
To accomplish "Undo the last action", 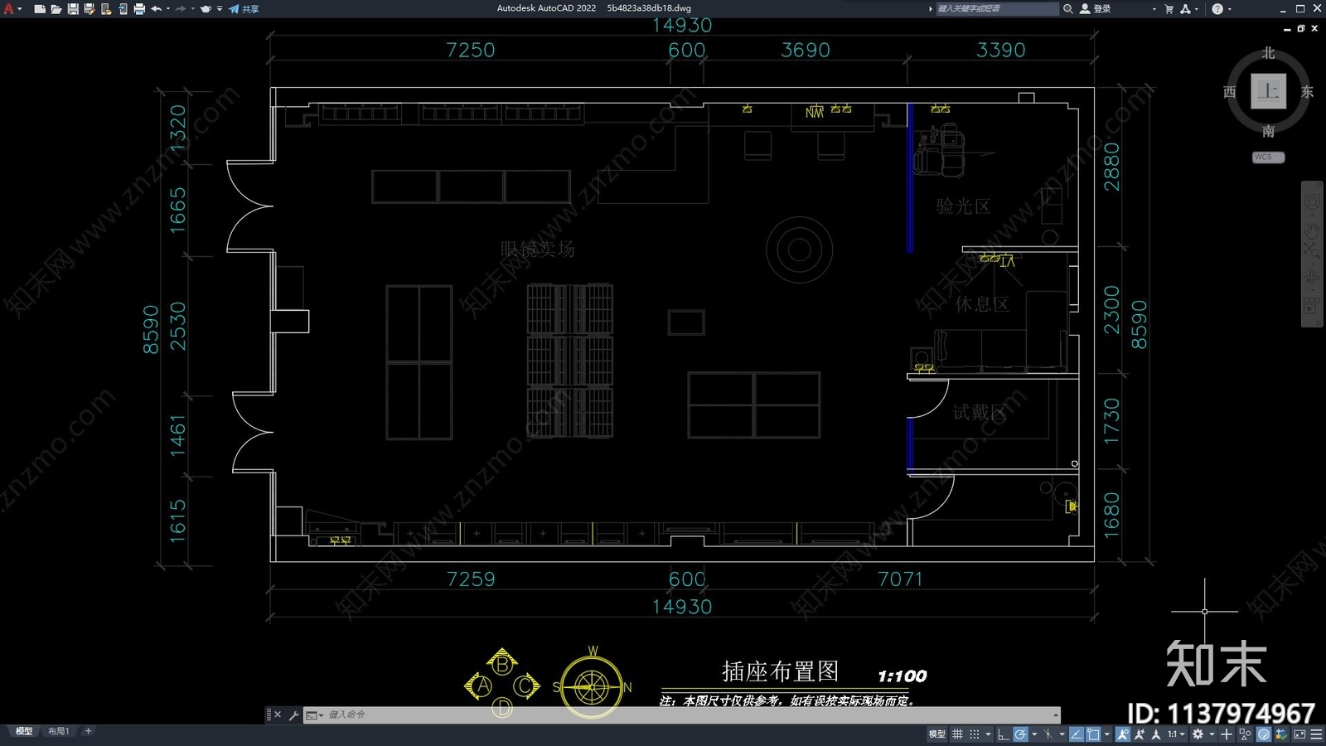I will (157, 9).
